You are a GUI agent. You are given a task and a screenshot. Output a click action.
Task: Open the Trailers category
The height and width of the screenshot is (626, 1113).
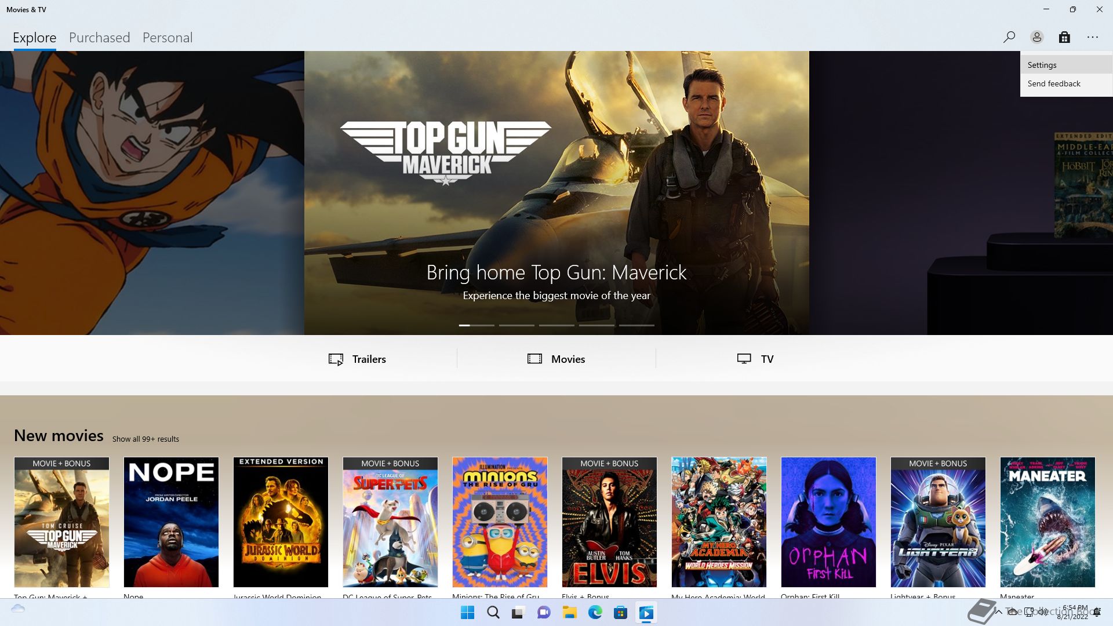click(x=357, y=359)
